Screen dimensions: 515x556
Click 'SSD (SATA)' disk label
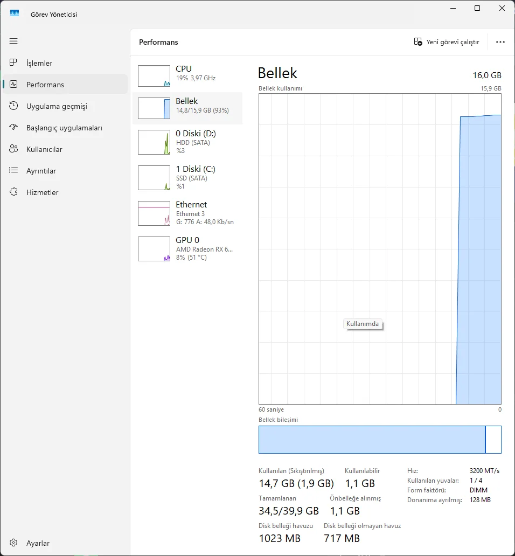[x=192, y=178]
